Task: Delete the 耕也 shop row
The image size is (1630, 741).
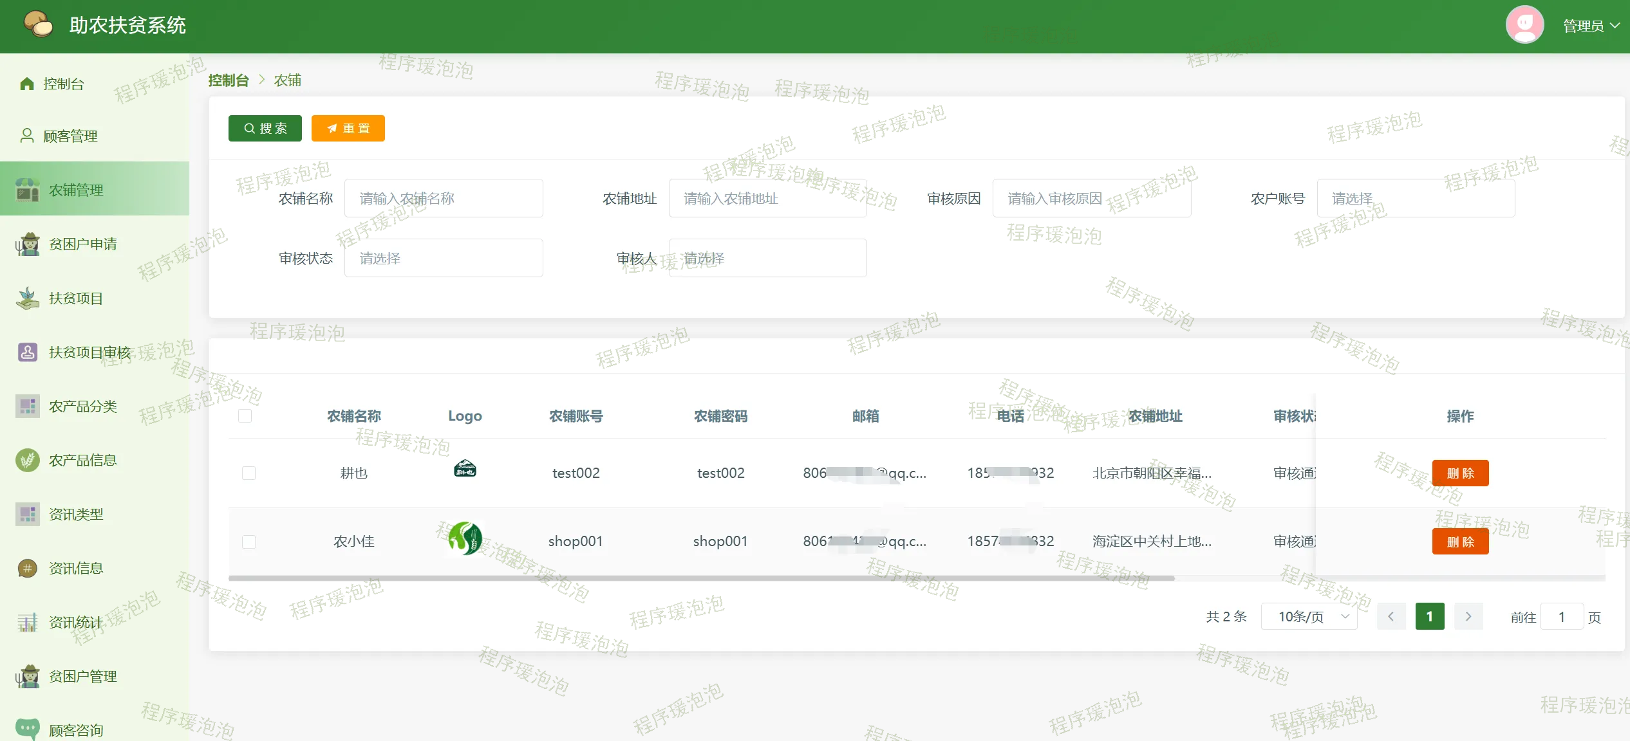Action: (1459, 473)
